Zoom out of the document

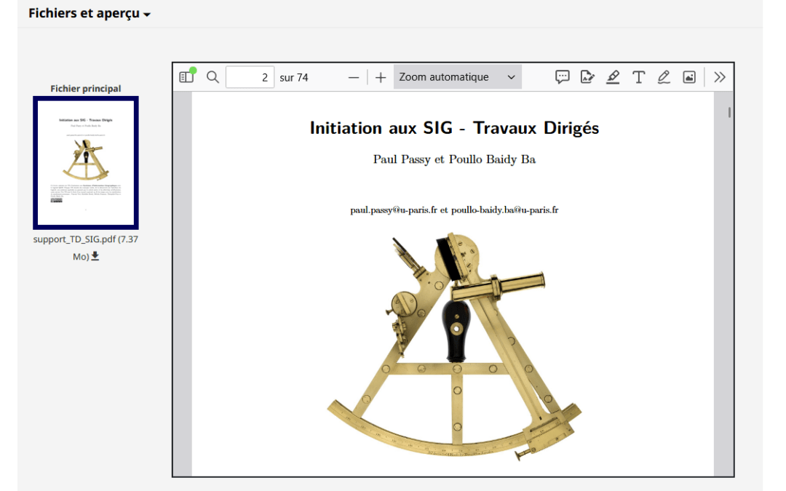click(354, 76)
